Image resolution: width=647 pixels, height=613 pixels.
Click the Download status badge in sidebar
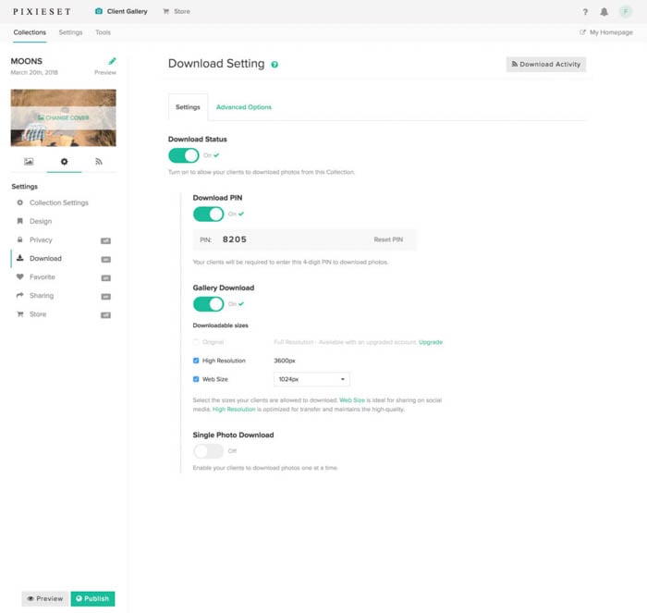point(105,259)
